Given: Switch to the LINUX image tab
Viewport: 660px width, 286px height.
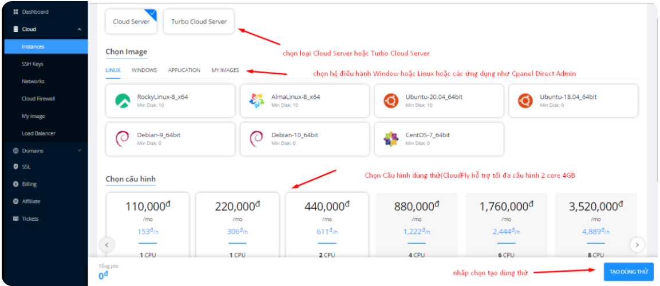Looking at the screenshot, I should click(x=113, y=70).
